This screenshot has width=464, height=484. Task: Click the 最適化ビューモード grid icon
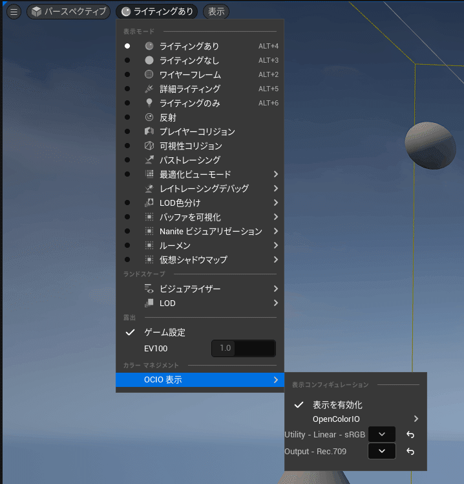tap(149, 174)
